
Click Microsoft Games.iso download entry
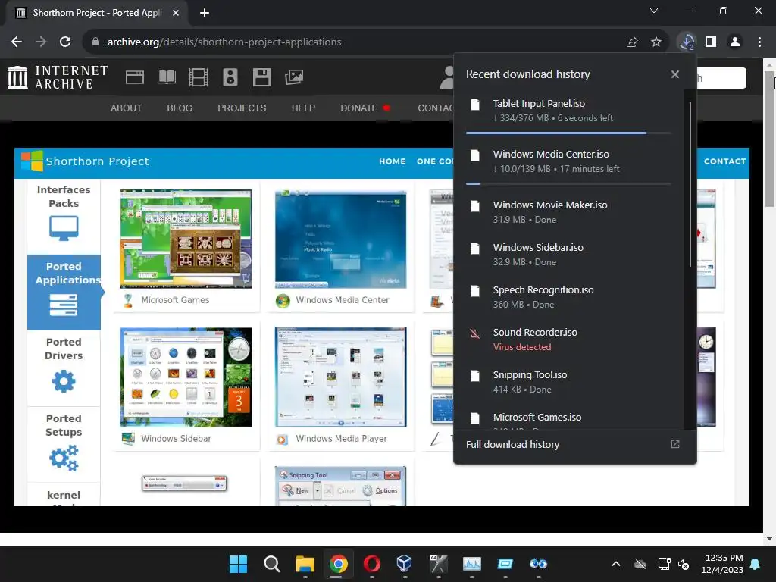click(568, 419)
